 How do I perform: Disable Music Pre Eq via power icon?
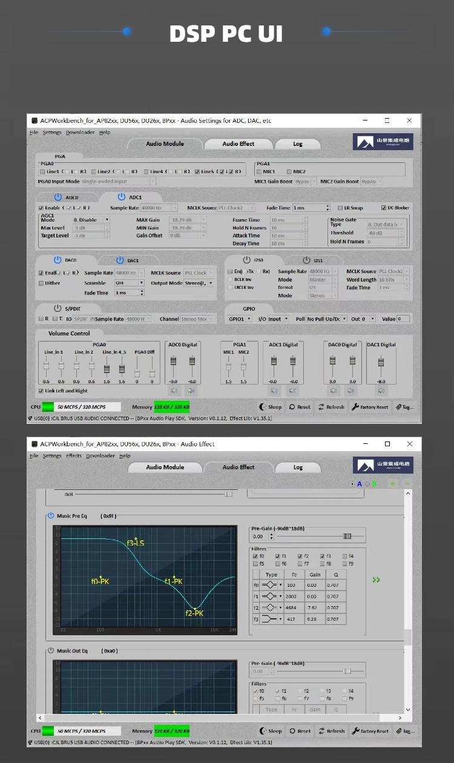pyautogui.click(x=51, y=516)
